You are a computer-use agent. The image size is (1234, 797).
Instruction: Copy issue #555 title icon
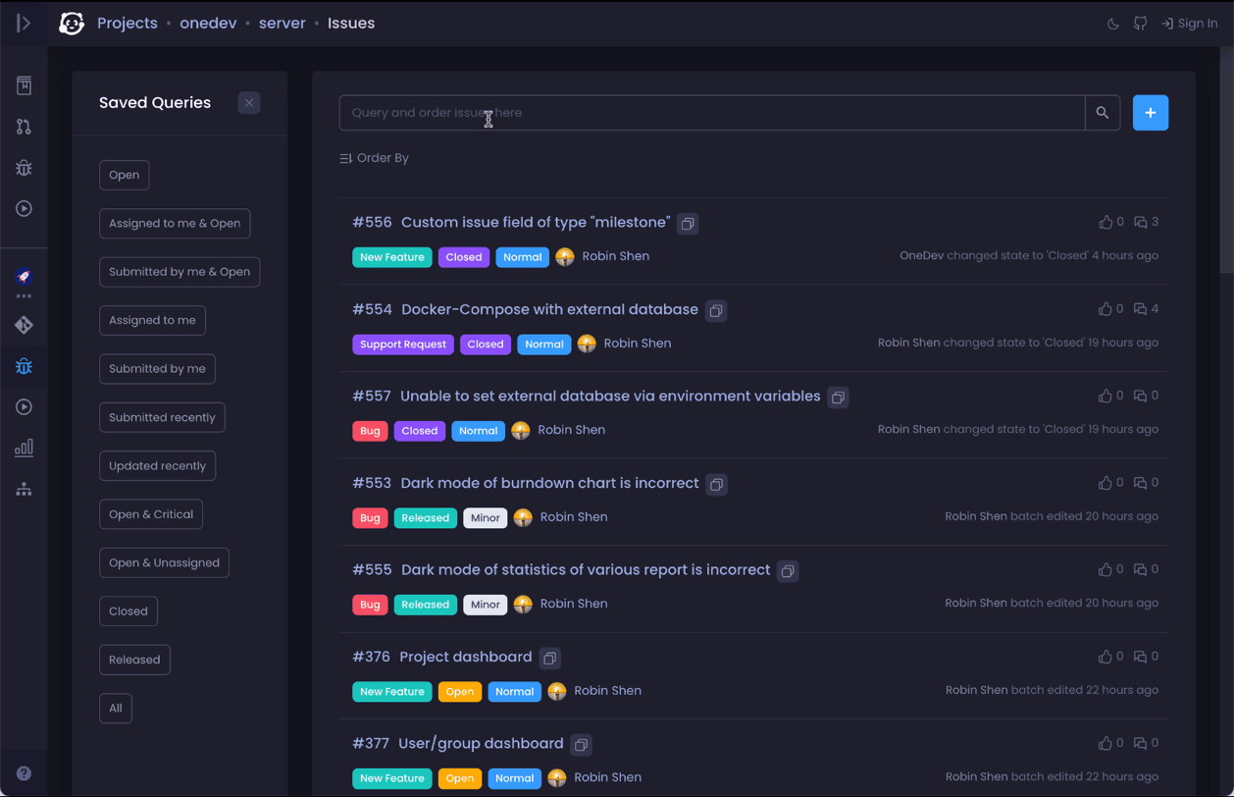coord(788,571)
